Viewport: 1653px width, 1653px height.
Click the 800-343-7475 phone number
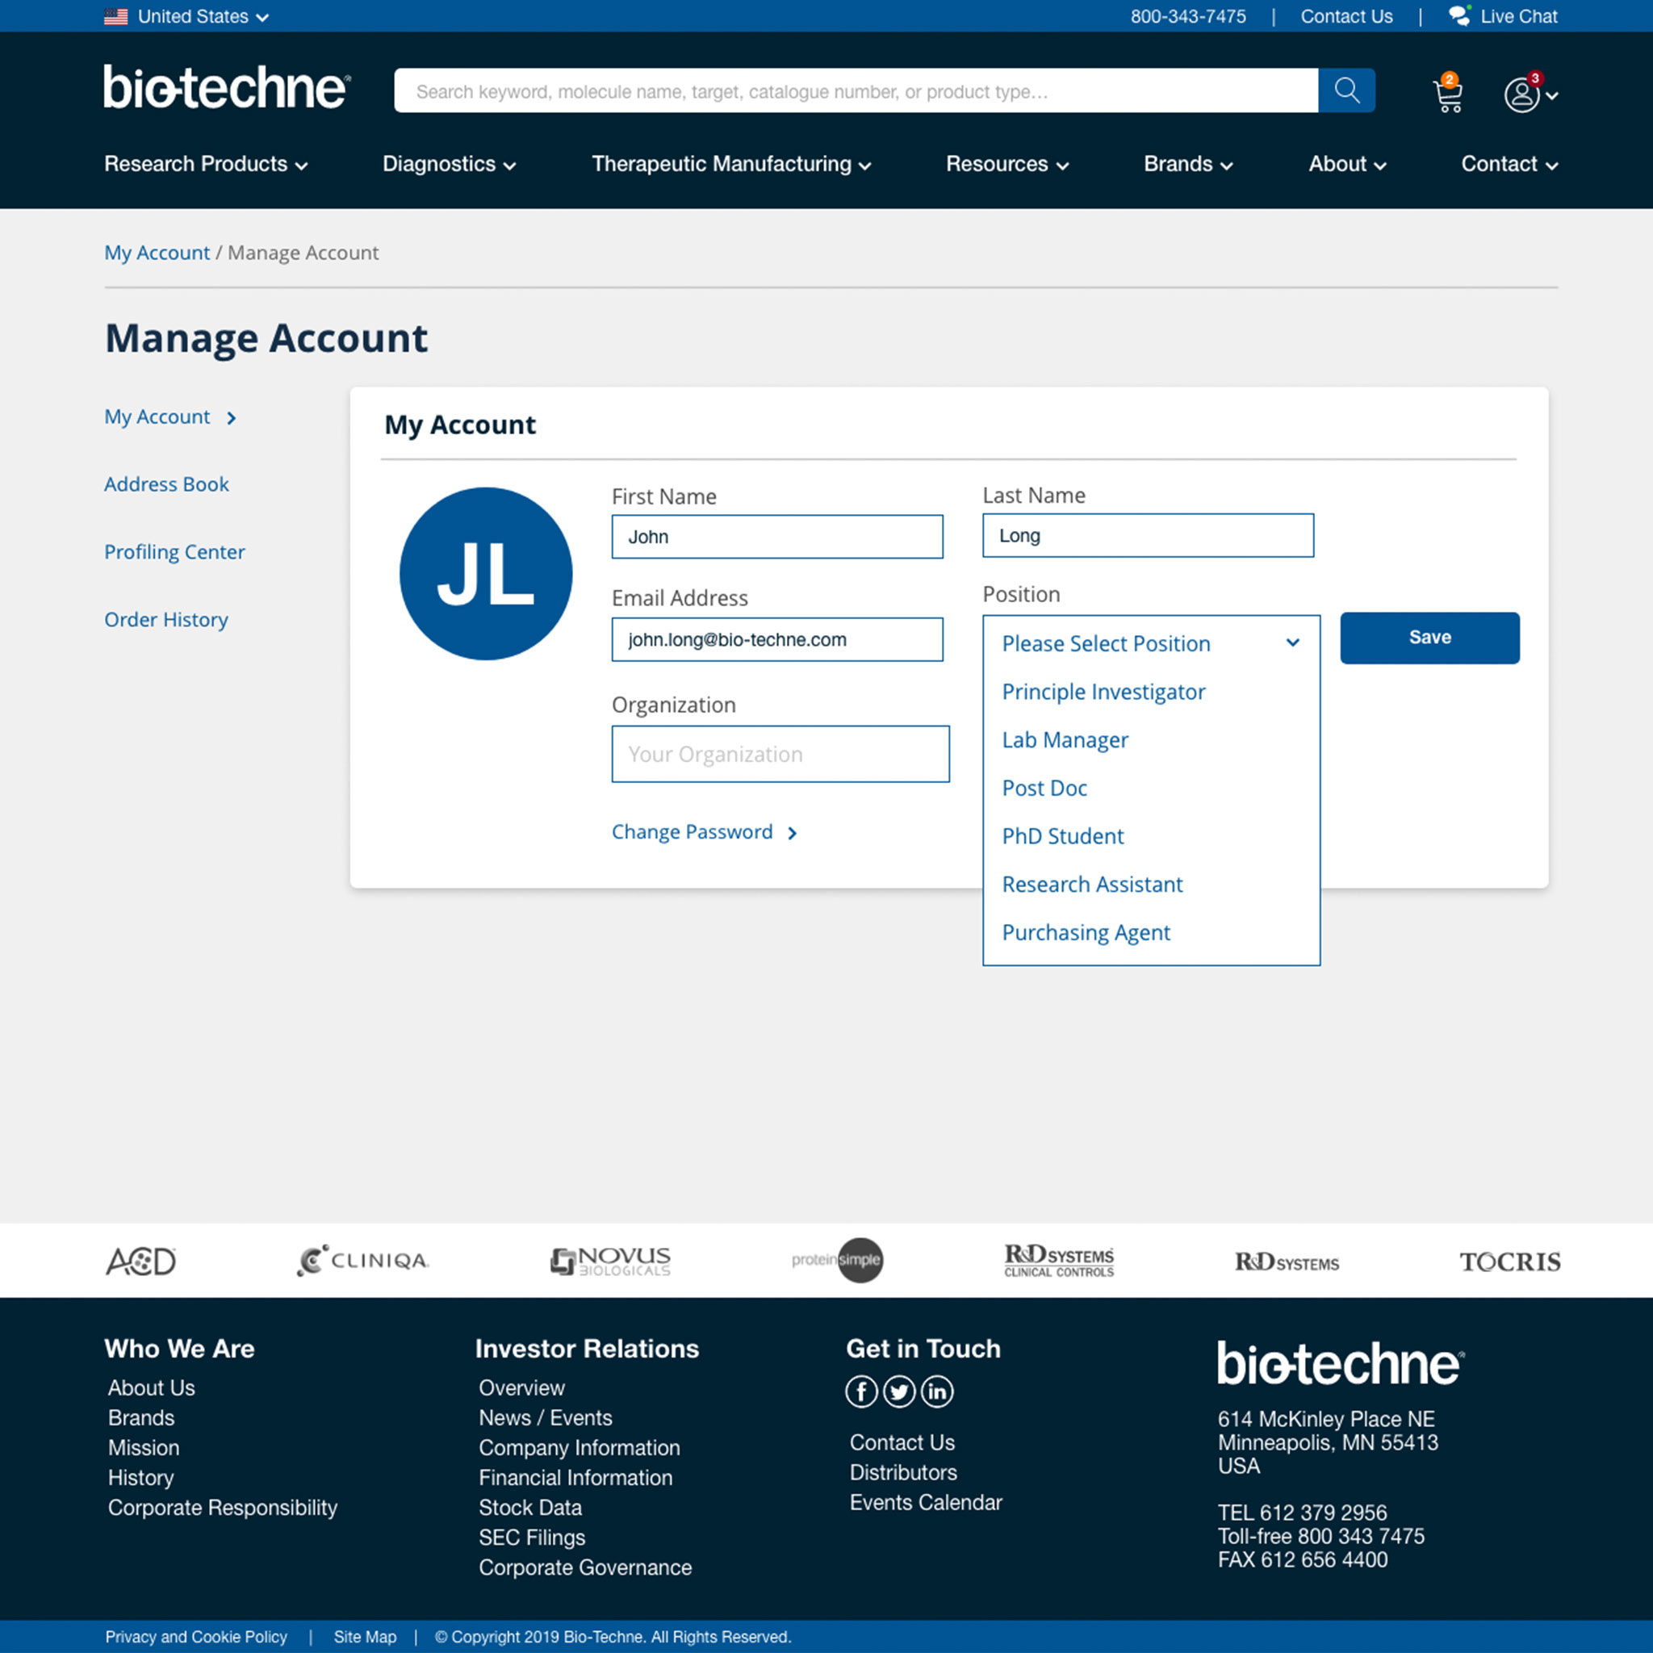tap(1187, 16)
